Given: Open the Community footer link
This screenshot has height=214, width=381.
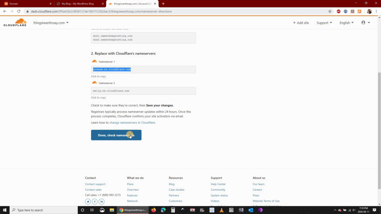Looking at the screenshot, I should (x=218, y=190).
